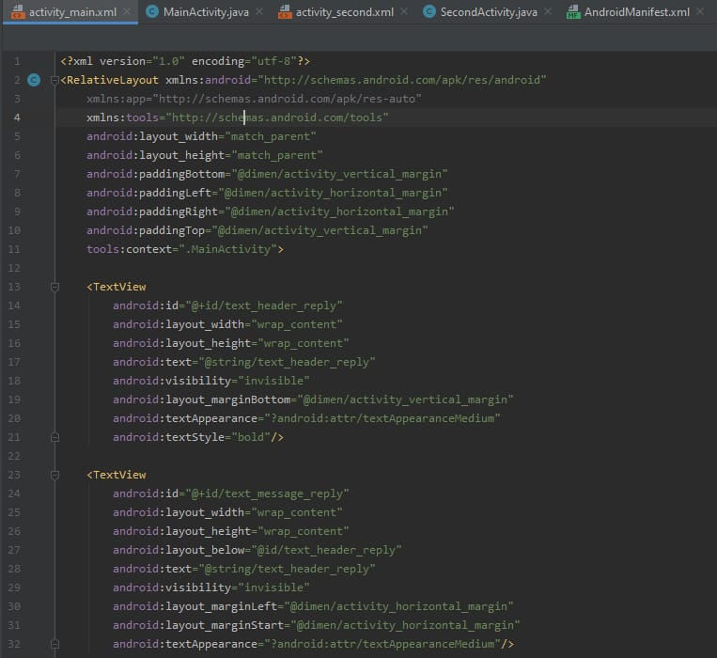Click the "http://schemas.android.com/tools" value

pyautogui.click(x=277, y=117)
